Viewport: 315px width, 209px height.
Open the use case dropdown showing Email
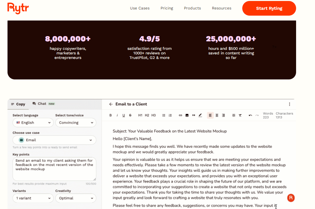(x=54, y=140)
